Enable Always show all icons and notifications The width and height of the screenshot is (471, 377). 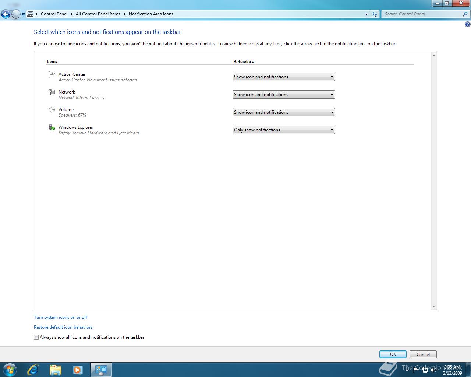(x=36, y=337)
